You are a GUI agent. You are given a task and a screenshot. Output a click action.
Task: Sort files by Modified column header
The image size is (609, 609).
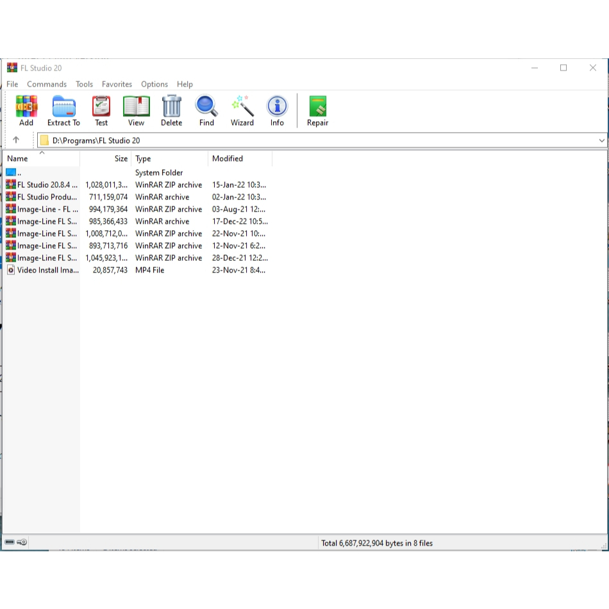[x=240, y=158]
